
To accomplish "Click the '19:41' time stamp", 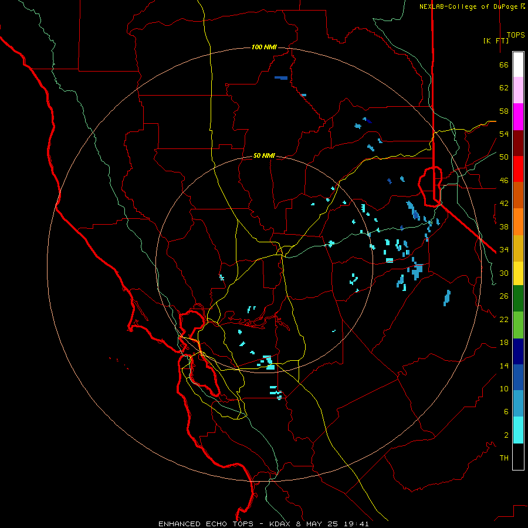I will 356,524.
